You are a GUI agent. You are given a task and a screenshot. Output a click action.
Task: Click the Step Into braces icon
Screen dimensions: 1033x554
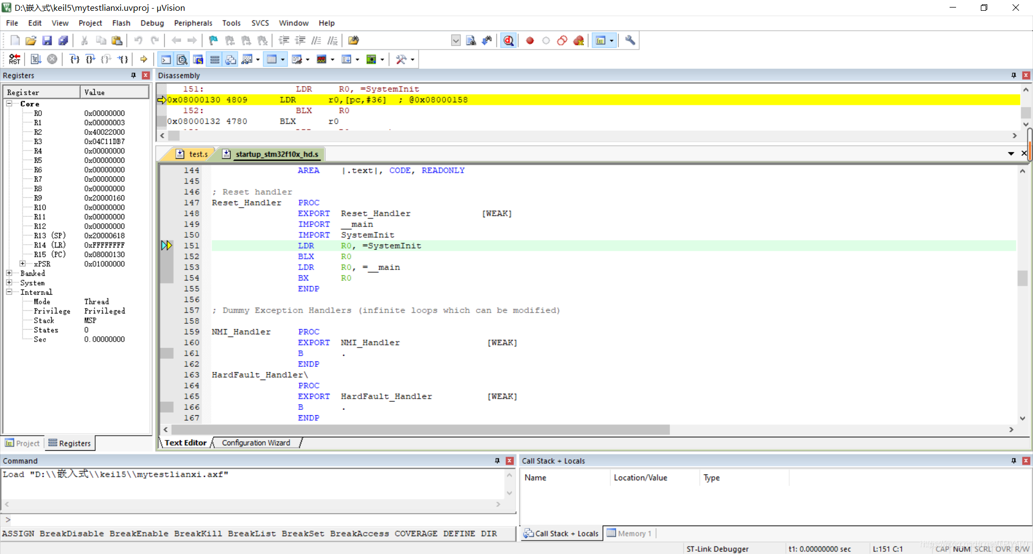tap(74, 59)
